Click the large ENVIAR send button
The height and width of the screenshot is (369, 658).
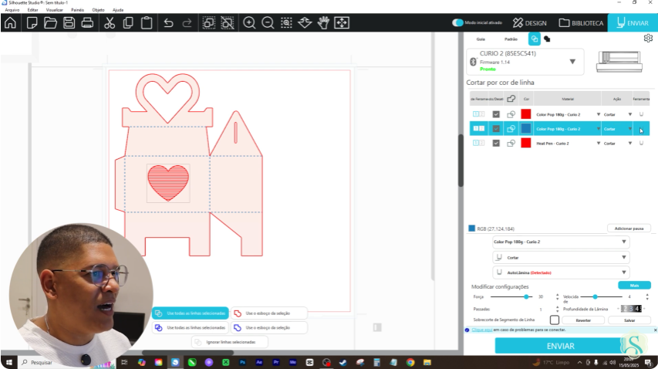pos(560,346)
